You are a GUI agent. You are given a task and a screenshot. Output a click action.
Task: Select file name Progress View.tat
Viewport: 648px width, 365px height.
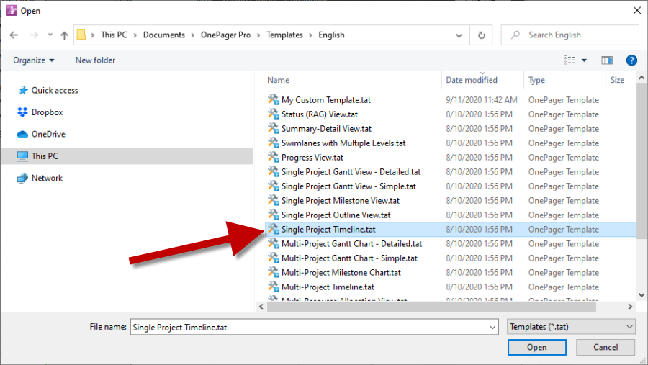(312, 158)
